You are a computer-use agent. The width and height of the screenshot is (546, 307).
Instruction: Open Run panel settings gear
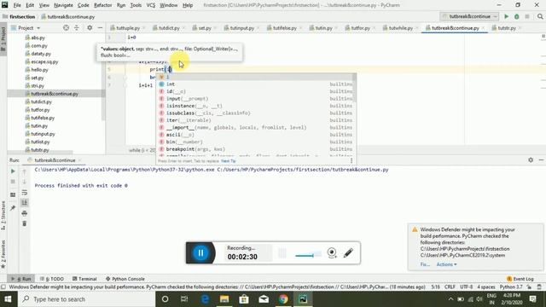click(531, 159)
